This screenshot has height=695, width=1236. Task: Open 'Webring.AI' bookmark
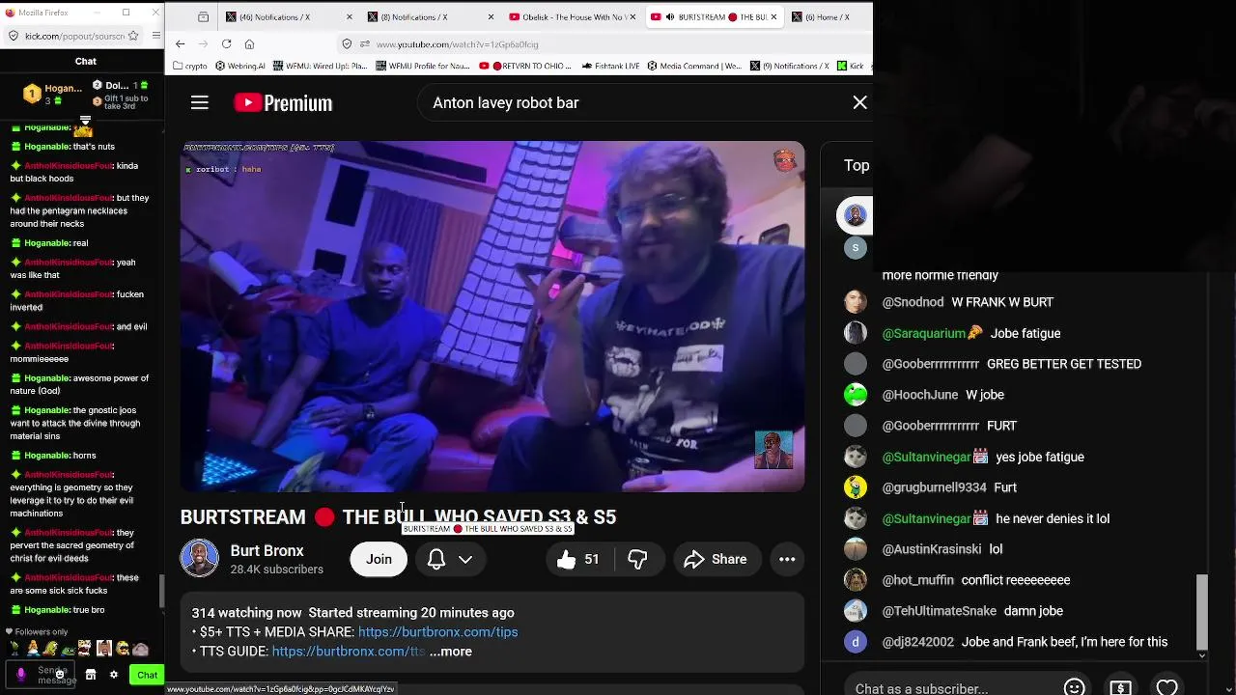coord(240,66)
